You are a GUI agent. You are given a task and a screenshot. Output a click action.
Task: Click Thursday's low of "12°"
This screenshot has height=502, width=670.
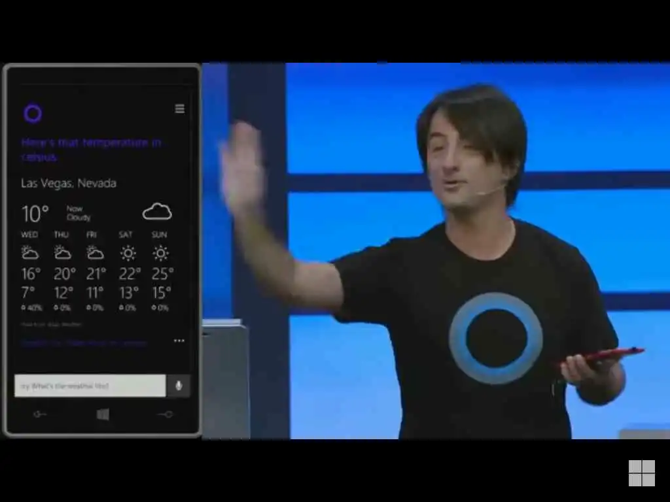[x=63, y=293]
